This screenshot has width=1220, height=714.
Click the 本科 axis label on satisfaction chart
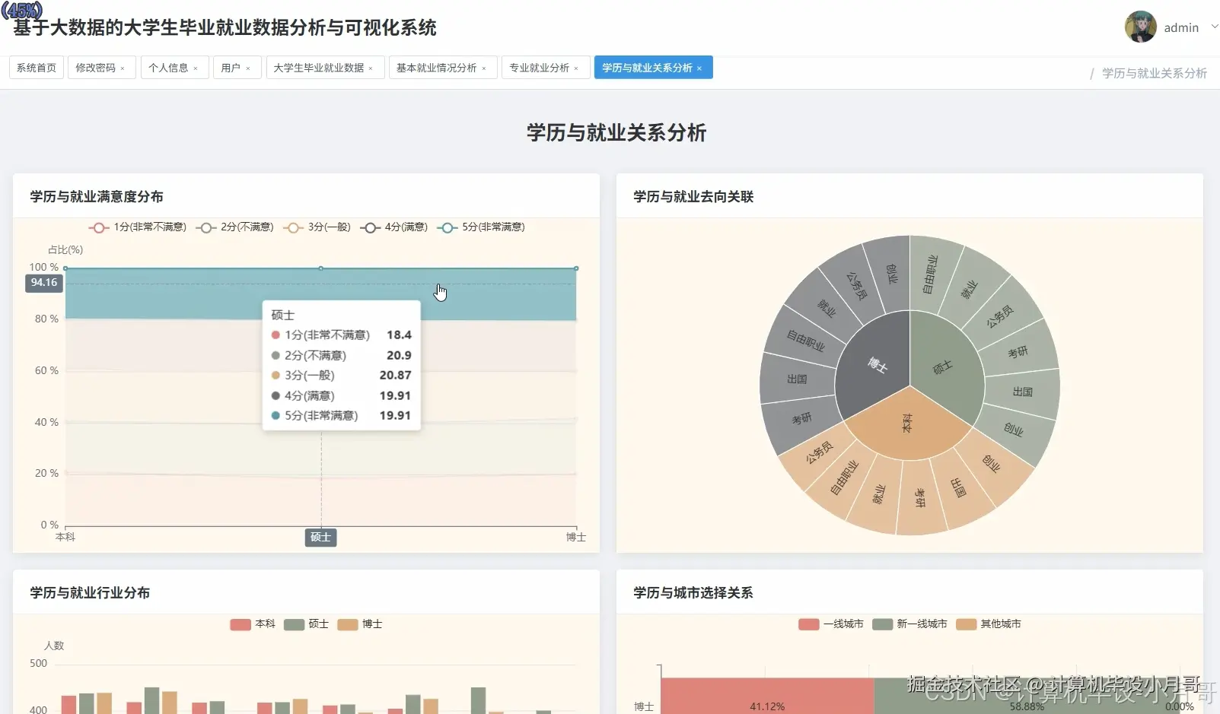(65, 537)
